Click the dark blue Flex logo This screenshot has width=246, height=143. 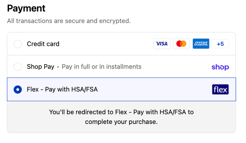point(220,89)
